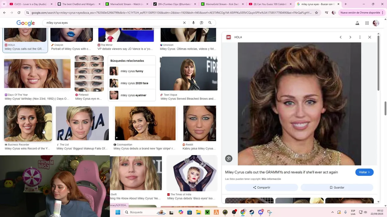Open Reddit Kabru jaisa thumbnail
This screenshot has height=217, width=387.
click(200, 123)
